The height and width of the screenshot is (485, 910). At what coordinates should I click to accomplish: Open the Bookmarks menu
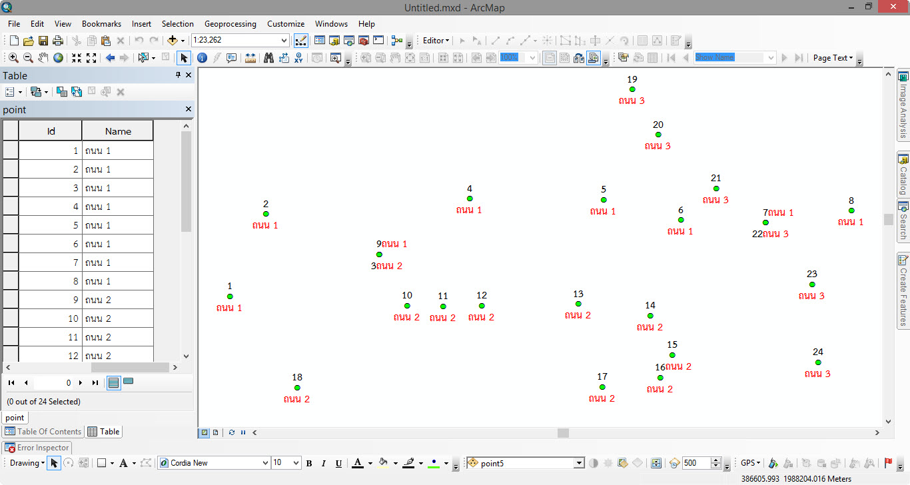[x=101, y=23]
